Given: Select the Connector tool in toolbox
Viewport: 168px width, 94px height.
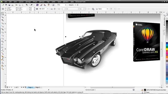Looking at the screenshot, I should coord(2,53).
